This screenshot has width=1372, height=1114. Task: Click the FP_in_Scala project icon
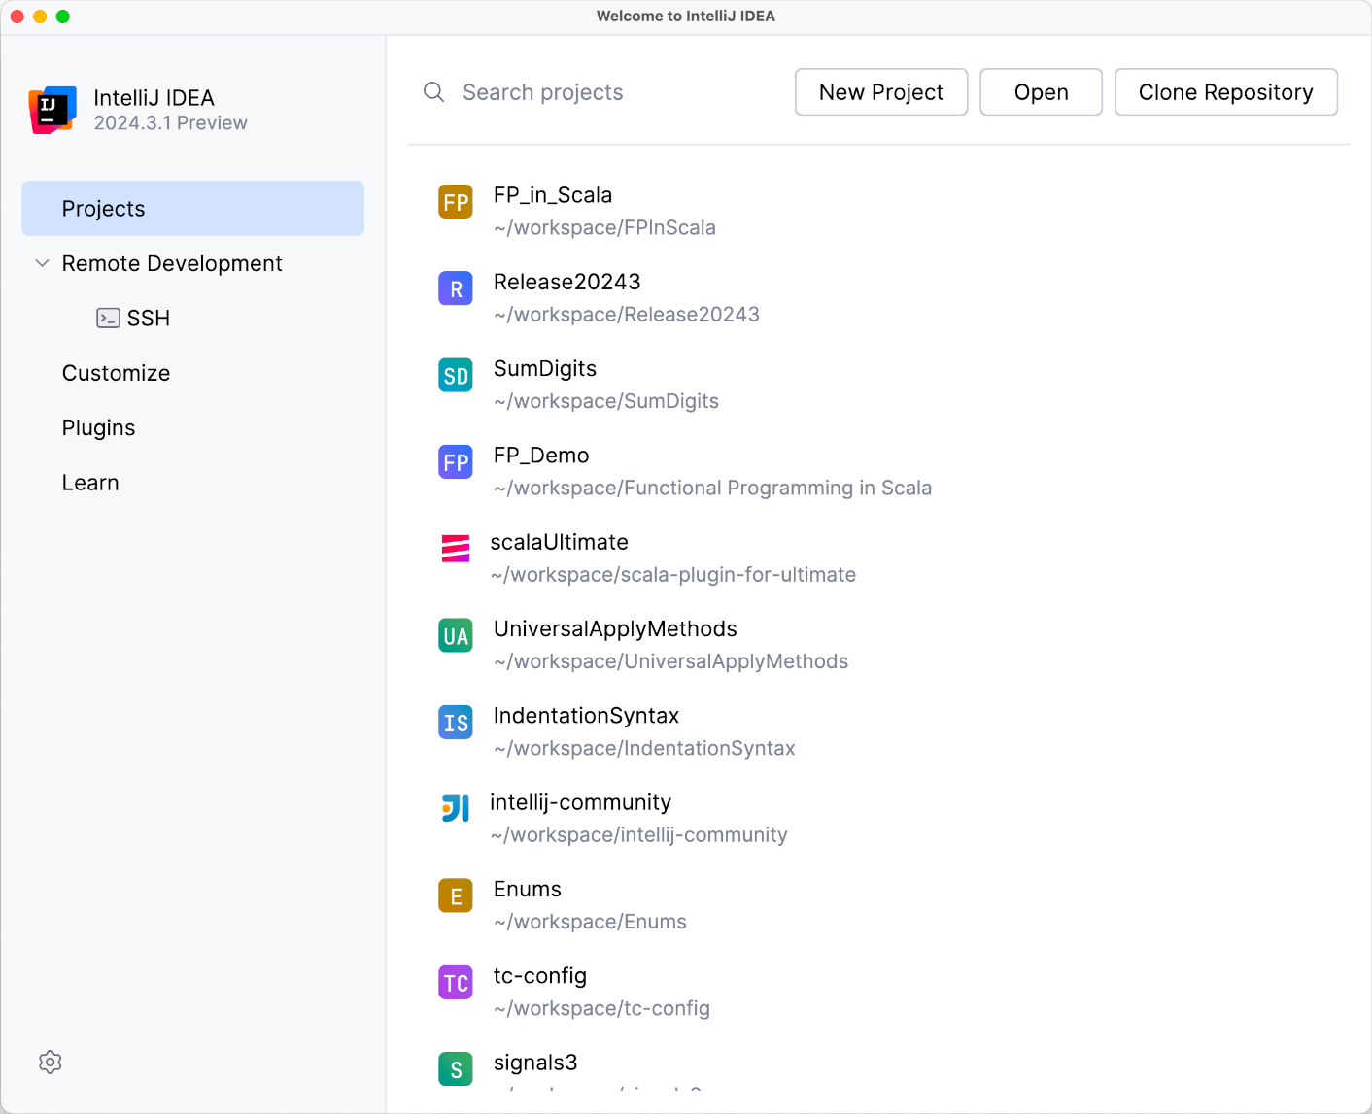pyautogui.click(x=455, y=203)
